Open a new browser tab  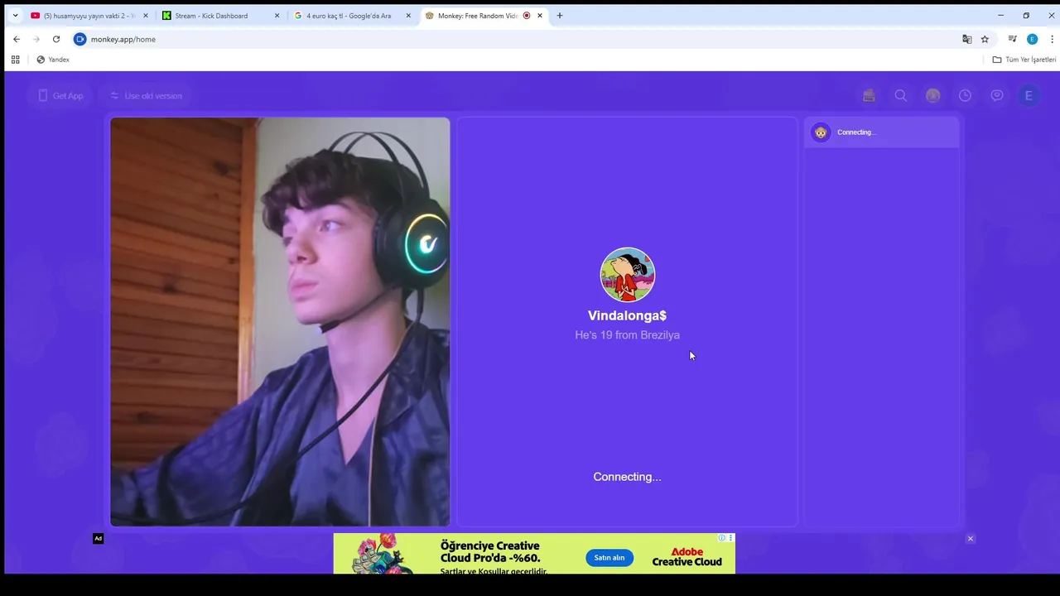coord(560,16)
